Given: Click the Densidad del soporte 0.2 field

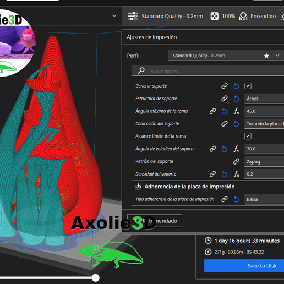Looking at the screenshot, I should (x=264, y=174).
